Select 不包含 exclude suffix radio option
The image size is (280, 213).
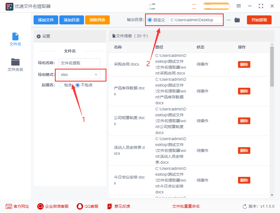78,85
